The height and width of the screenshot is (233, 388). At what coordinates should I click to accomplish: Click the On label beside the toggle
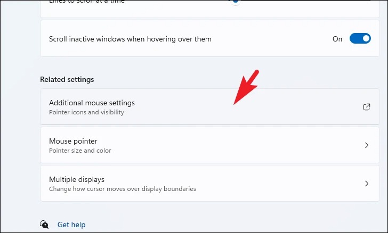(x=337, y=39)
